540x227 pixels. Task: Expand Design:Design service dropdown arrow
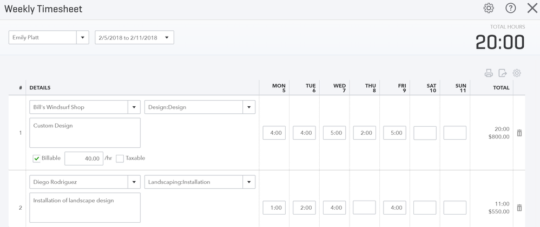249,107
